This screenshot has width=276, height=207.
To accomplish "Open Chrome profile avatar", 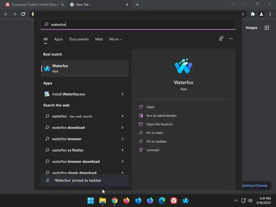I will click(261, 14).
